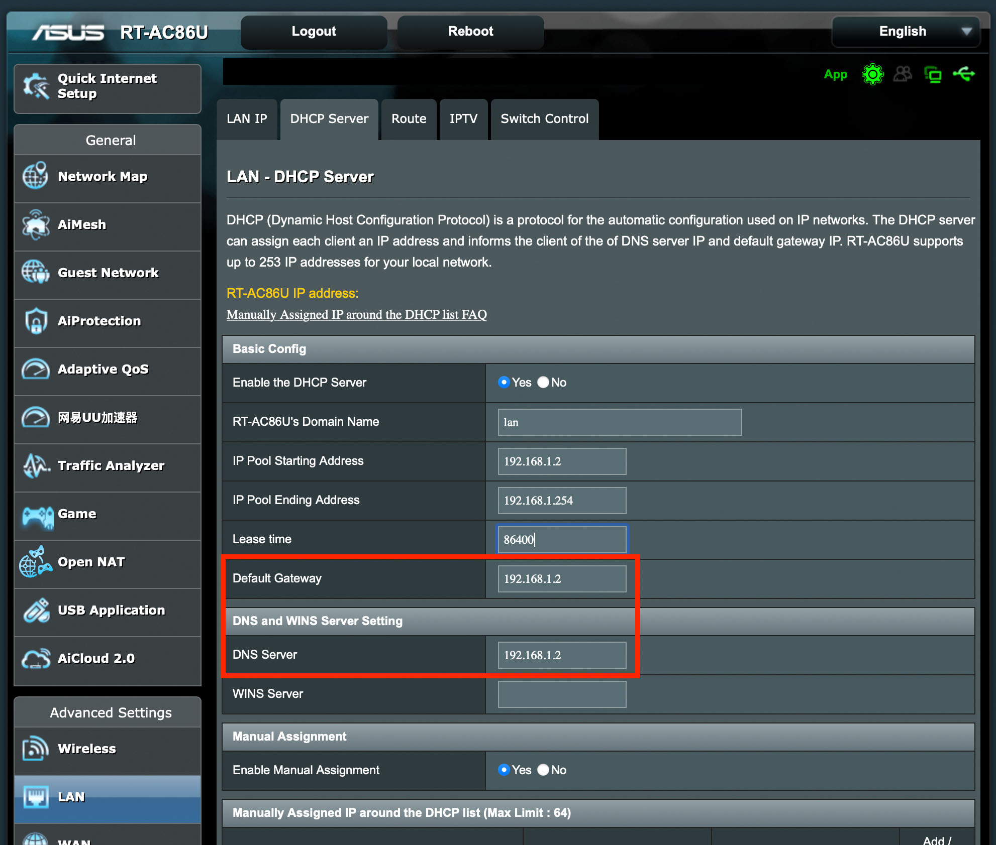The width and height of the screenshot is (996, 845).
Task: Switch to the Switch Control tab
Action: (544, 119)
